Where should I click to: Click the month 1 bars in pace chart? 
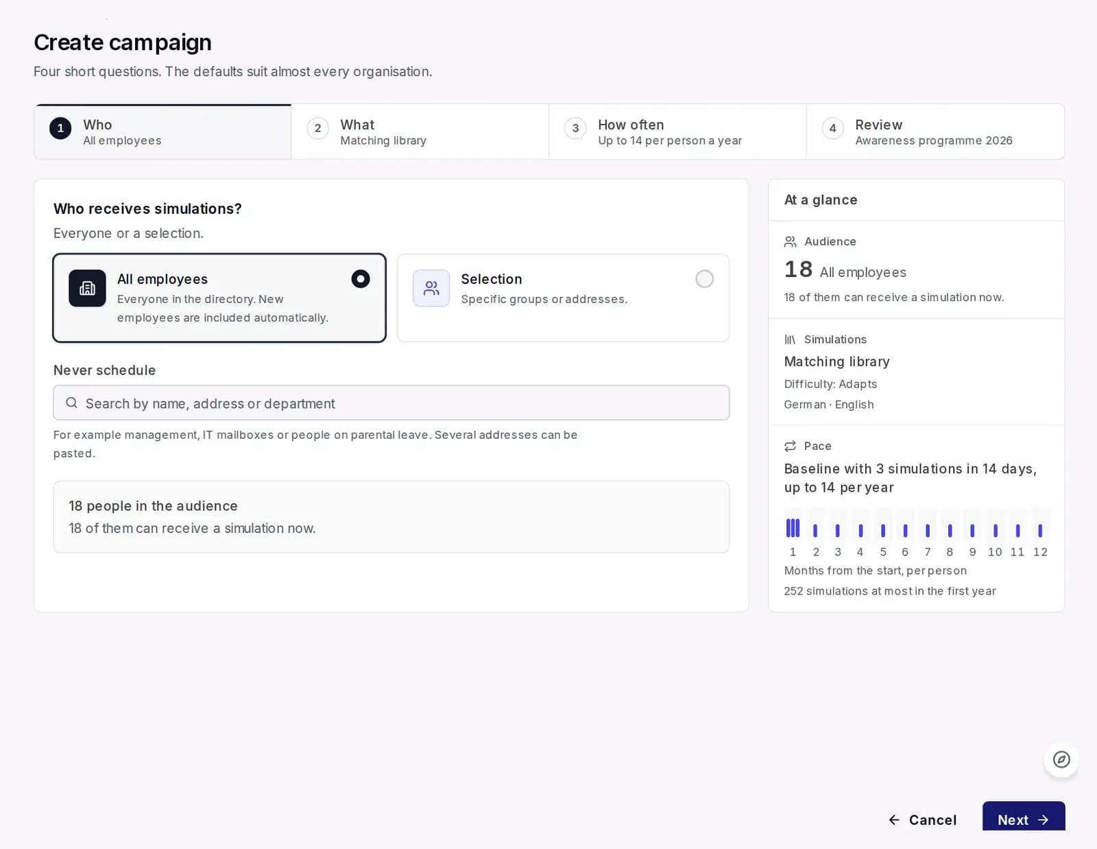[793, 528]
